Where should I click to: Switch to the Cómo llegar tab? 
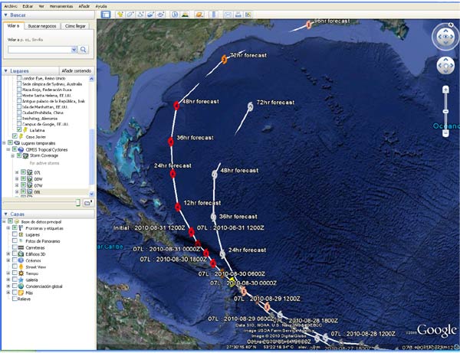point(75,26)
